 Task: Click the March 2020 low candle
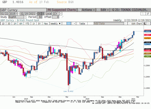click(x=68, y=78)
